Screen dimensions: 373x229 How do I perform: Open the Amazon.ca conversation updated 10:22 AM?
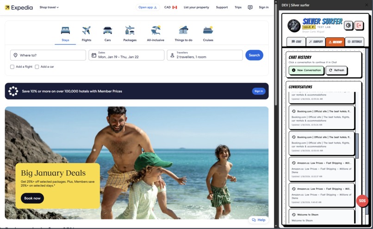click(321, 169)
